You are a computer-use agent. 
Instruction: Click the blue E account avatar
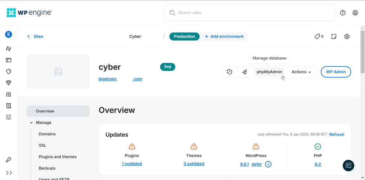pyautogui.click(x=9, y=35)
